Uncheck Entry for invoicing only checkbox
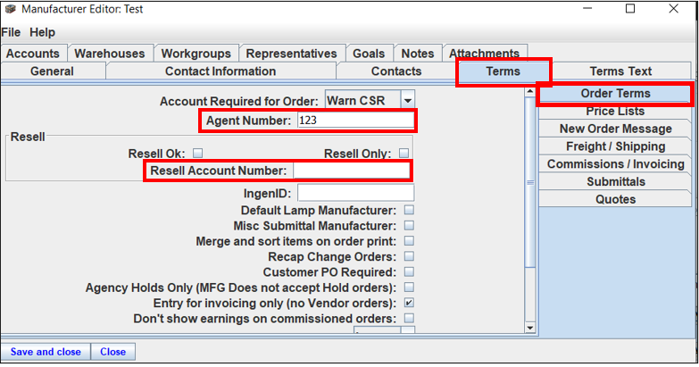Image resolution: width=699 pixels, height=367 pixels. point(409,303)
